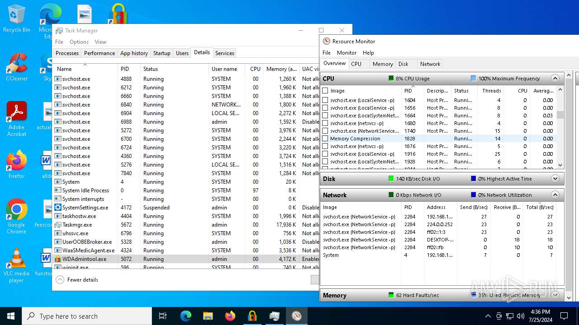Sort Task Manager by User name column
The height and width of the screenshot is (325, 579).
point(227,69)
